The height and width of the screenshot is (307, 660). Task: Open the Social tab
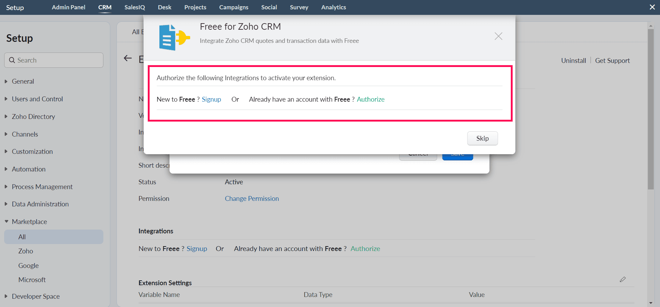pyautogui.click(x=269, y=7)
